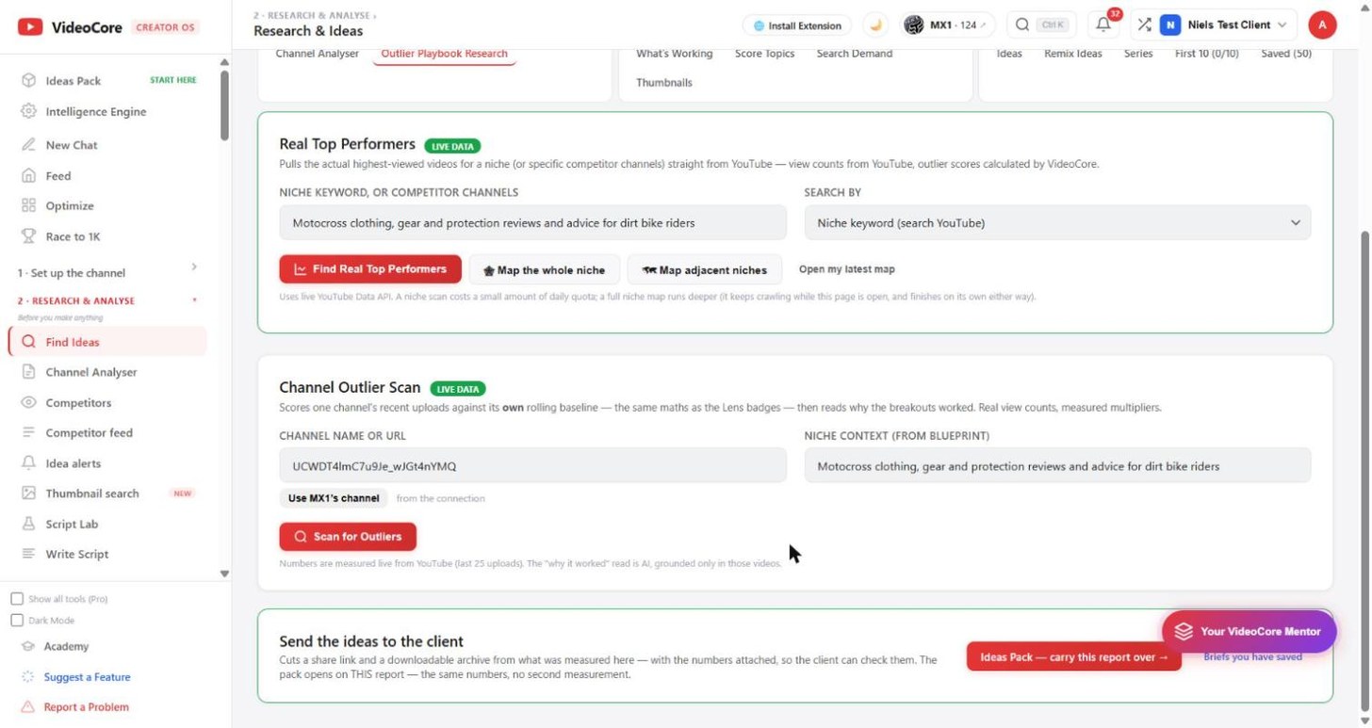Switch to the Channel Analyser tab

click(317, 54)
